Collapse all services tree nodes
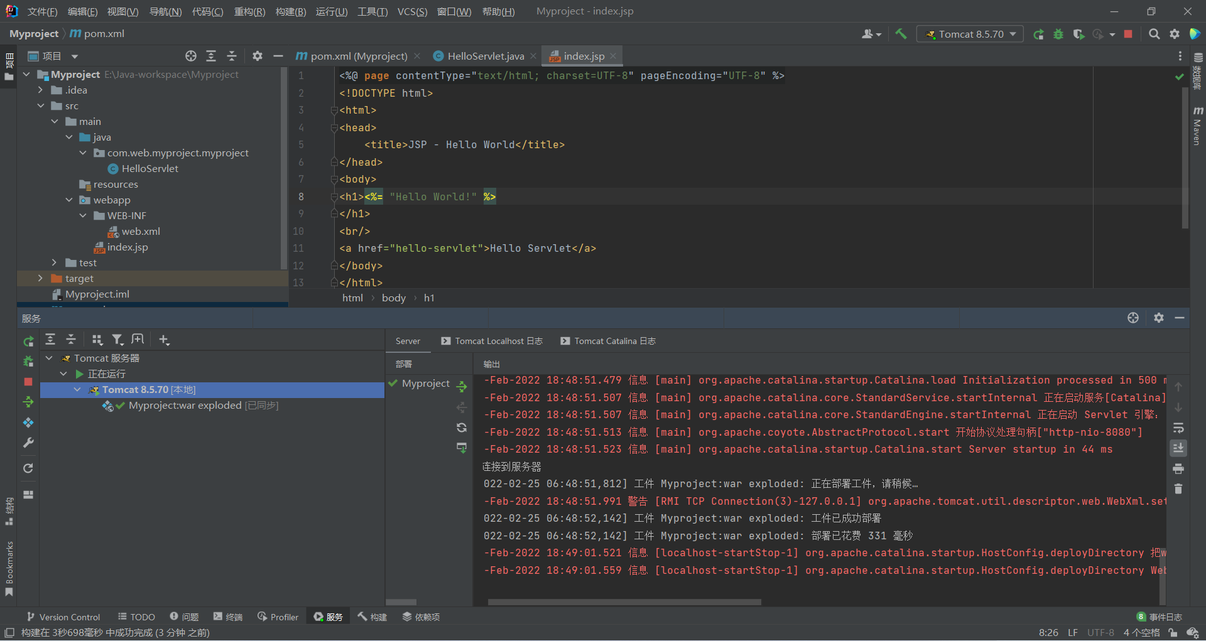Screen dimensions: 1206x641 pos(71,340)
